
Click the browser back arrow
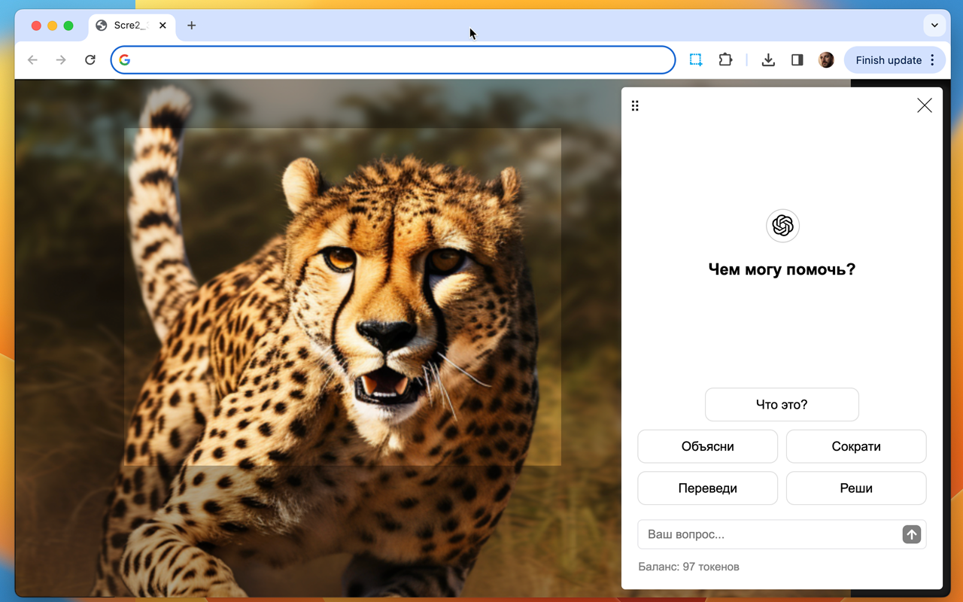32,60
